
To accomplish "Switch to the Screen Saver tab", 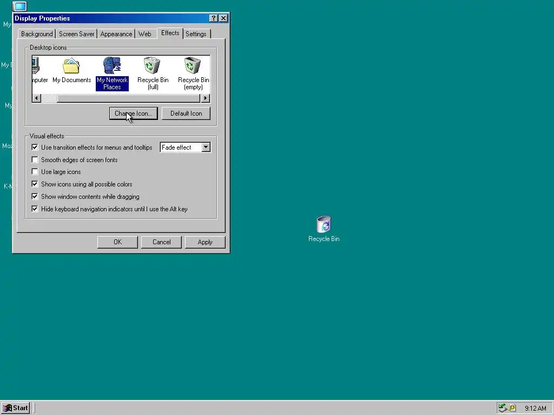I will [x=76, y=34].
